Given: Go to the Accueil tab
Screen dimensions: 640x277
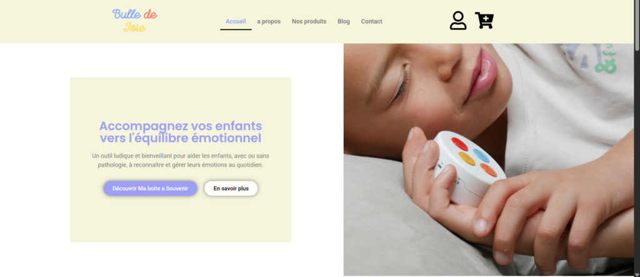Looking at the screenshot, I should pos(236,21).
